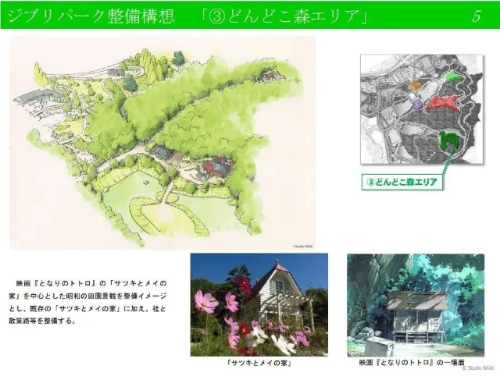Click the pink cosmos flower in photo
The image size is (500, 376).
click(206, 303)
